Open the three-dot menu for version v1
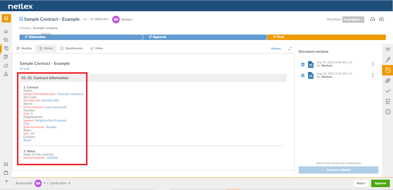 tap(373, 75)
